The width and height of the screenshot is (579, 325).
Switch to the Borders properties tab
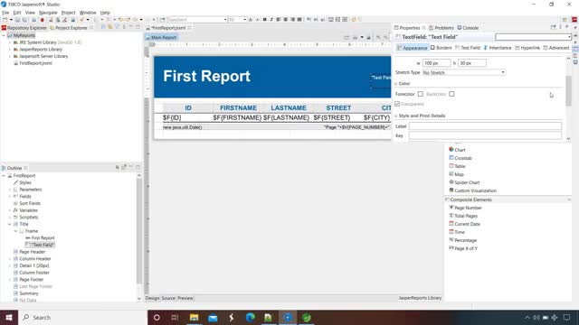(x=441, y=48)
